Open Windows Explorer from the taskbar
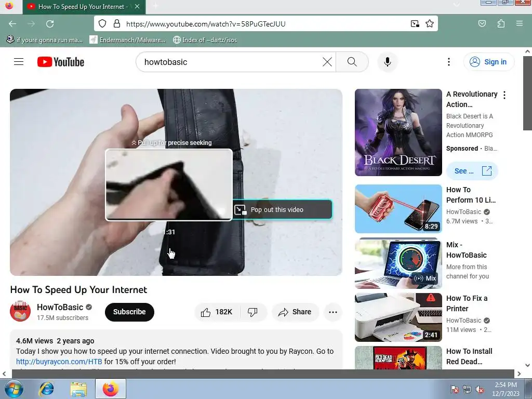This screenshot has width=532, height=399. (x=78, y=389)
